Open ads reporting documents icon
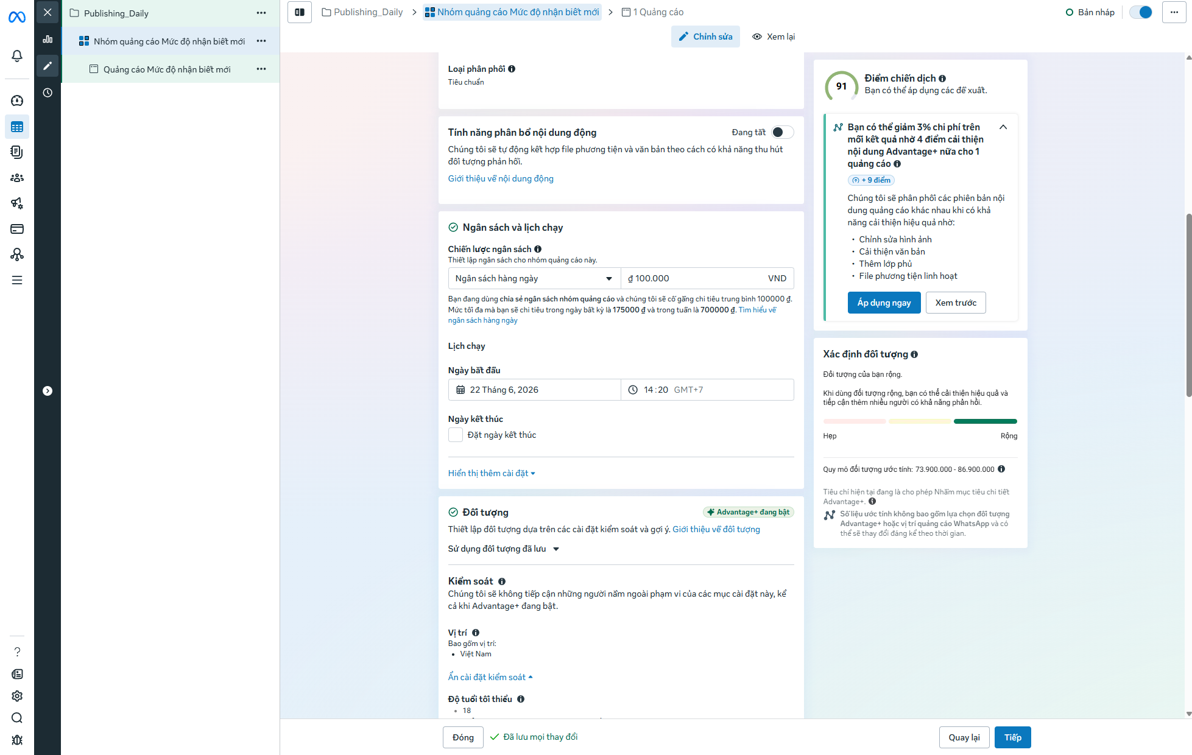Screen dimensions: 1192x755 click(x=17, y=152)
